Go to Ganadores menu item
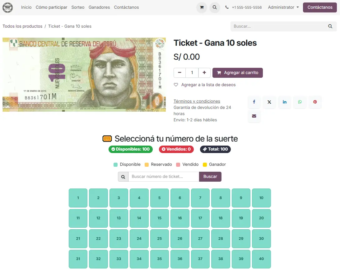This screenshot has width=340, height=270. pyautogui.click(x=99, y=7)
